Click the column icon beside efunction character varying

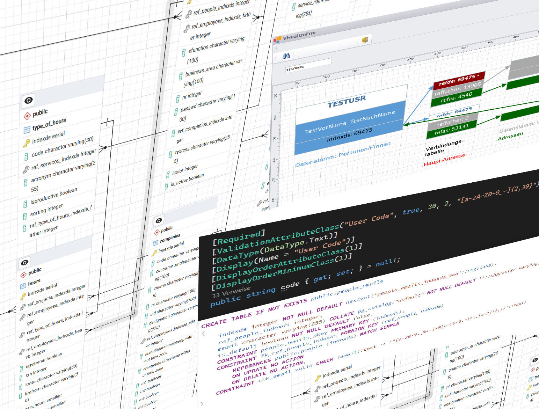(x=184, y=53)
